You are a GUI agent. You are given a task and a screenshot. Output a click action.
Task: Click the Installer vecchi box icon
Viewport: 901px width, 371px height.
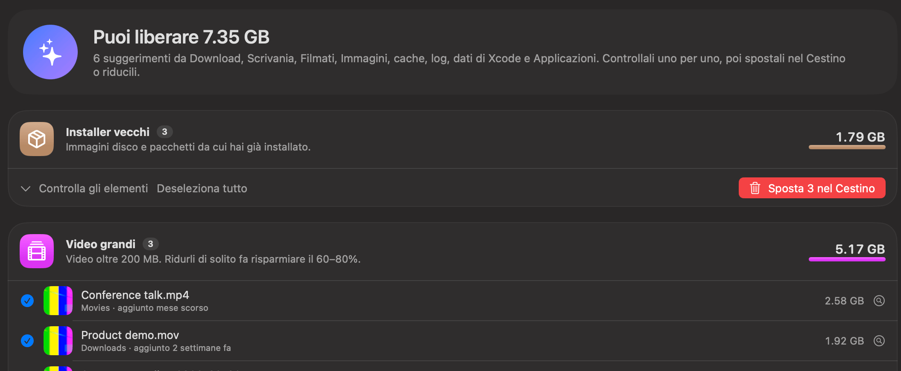(37, 139)
